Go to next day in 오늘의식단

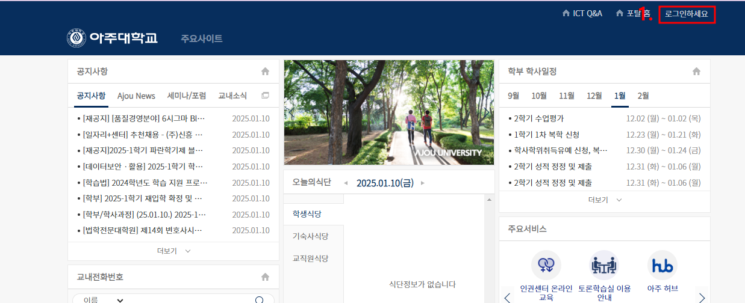(x=423, y=183)
